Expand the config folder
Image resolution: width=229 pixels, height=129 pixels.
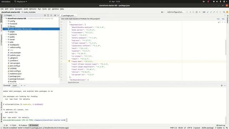click(x=6, y=21)
